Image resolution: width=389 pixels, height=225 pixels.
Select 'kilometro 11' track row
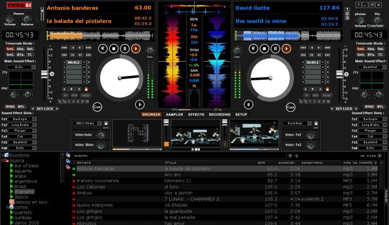[226, 181]
